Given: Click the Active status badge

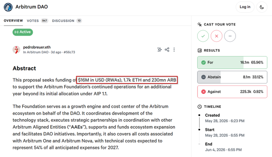Looking at the screenshot, I should click(23, 32).
